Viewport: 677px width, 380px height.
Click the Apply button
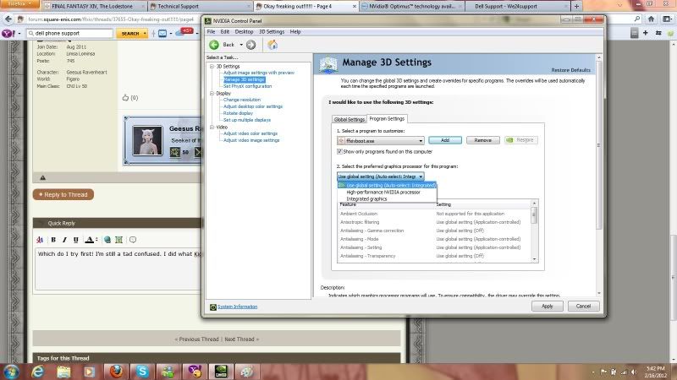point(547,307)
